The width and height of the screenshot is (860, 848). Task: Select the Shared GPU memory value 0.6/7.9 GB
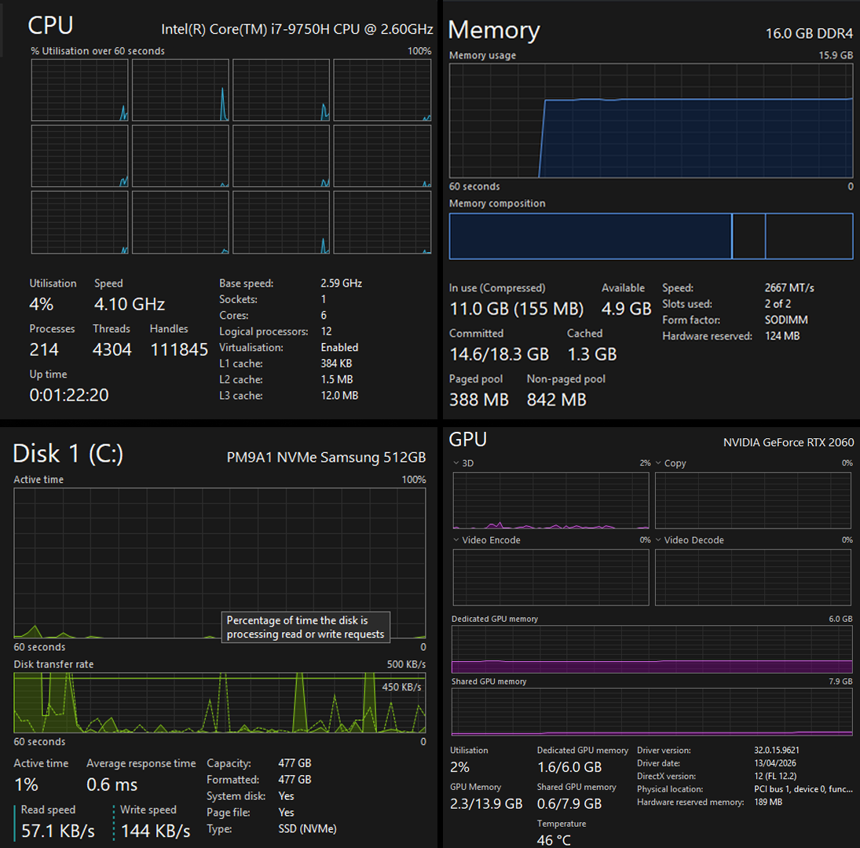click(x=569, y=804)
